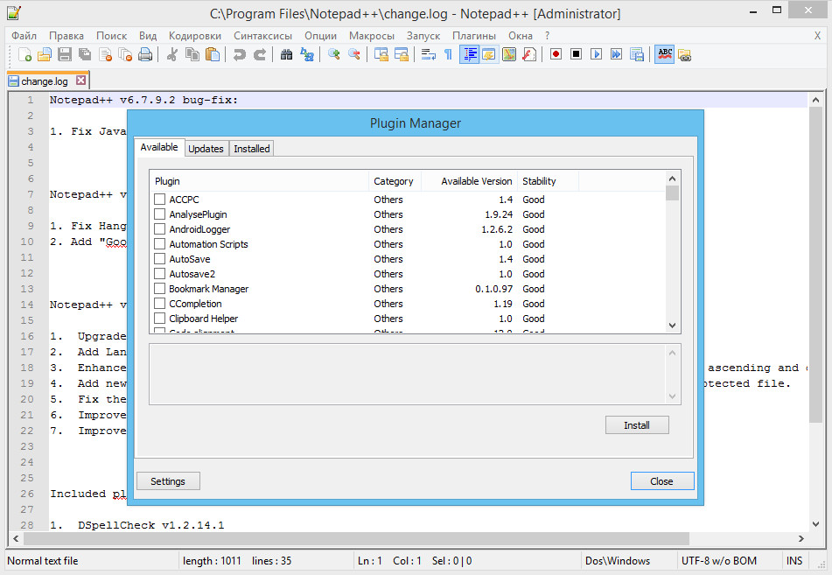The image size is (832, 575).
Task: Click the Stop recording macro icon
Action: tap(576, 54)
